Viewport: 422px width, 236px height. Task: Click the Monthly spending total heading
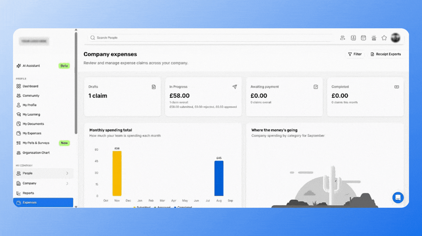[111, 130]
